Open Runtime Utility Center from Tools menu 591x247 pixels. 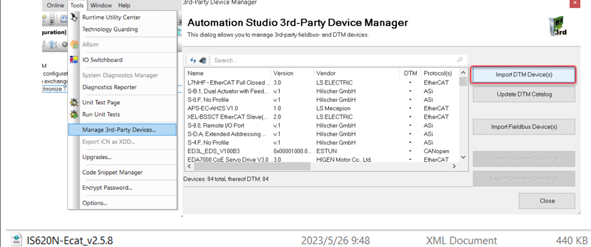[x=111, y=17]
